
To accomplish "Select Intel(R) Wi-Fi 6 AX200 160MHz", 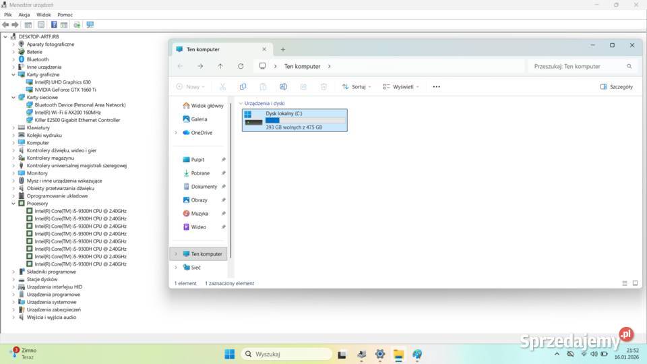I will [67, 113].
